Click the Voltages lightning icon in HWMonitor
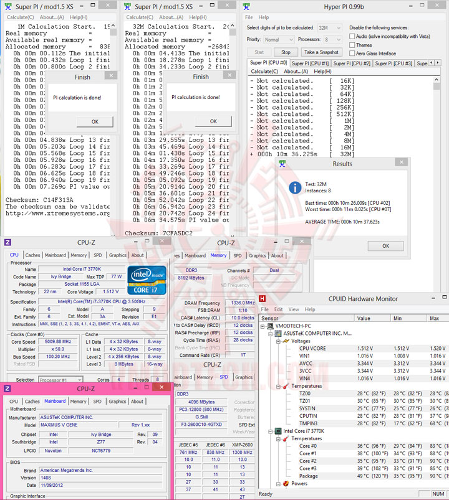449x500 pixels. coord(286,341)
